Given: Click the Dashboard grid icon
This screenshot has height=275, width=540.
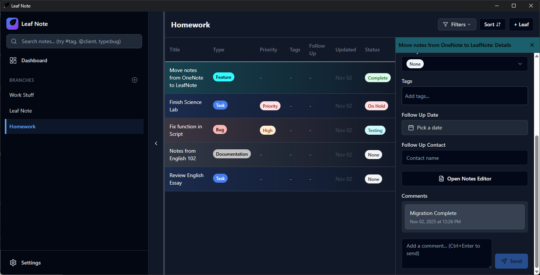Looking at the screenshot, I should point(13,60).
